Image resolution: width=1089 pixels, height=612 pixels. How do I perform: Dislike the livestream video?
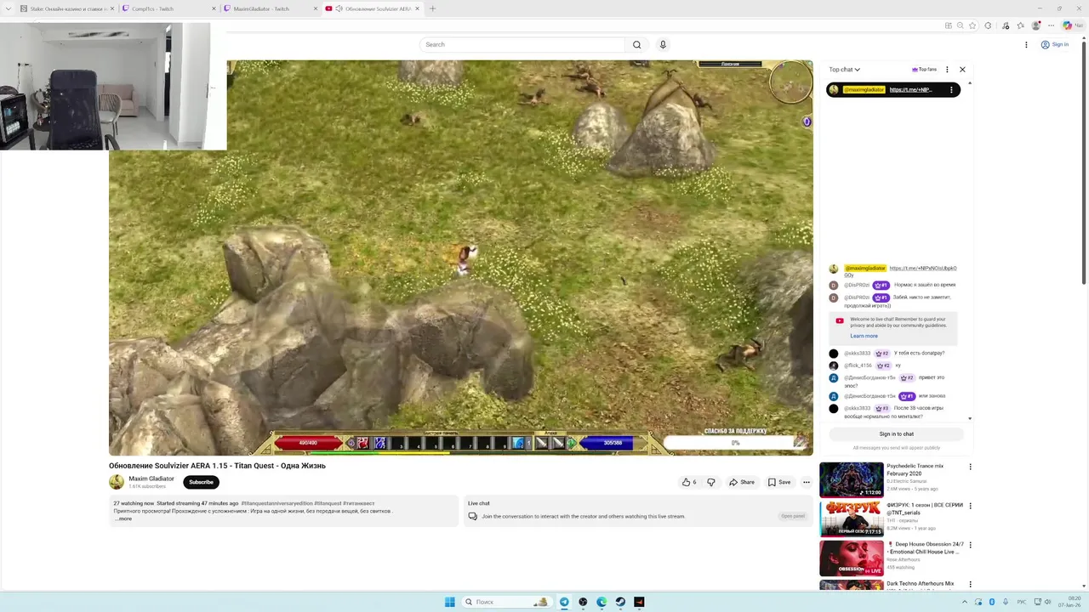tap(711, 482)
